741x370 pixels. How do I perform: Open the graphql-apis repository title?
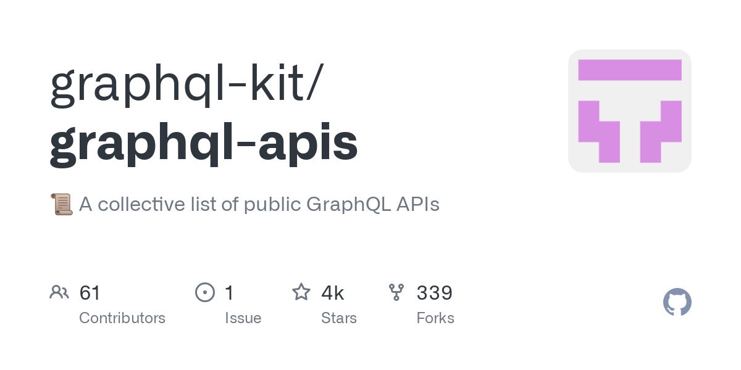tap(204, 142)
